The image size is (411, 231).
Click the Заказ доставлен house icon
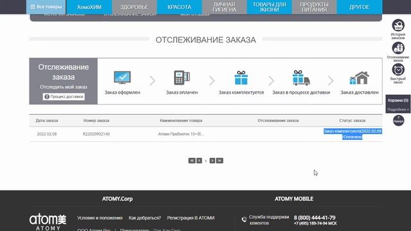(360, 78)
